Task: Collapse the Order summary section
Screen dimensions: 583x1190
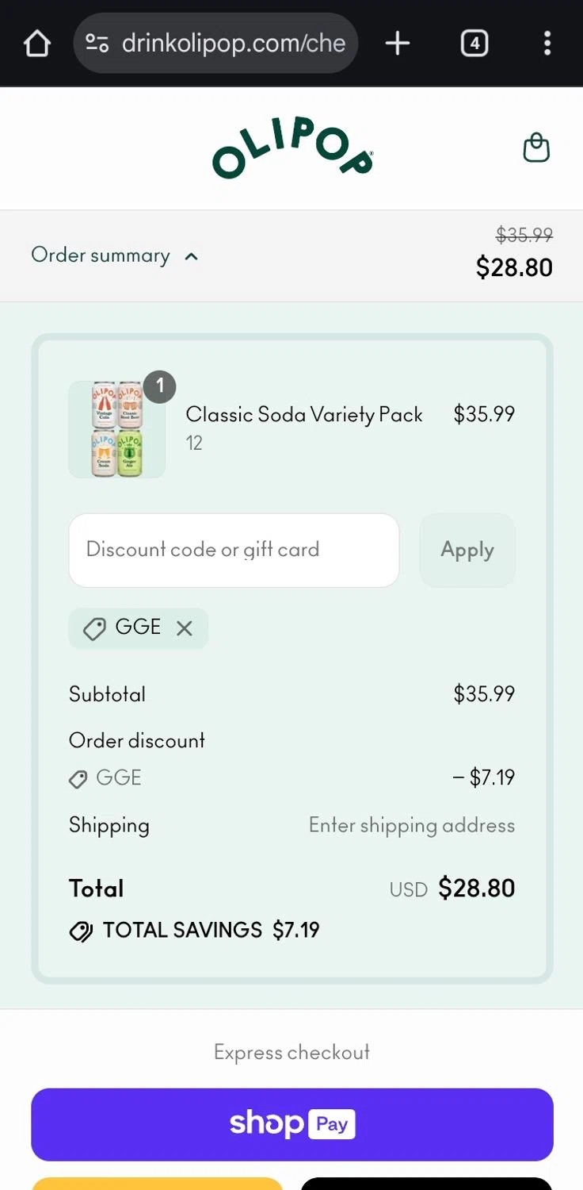Action: click(x=101, y=255)
